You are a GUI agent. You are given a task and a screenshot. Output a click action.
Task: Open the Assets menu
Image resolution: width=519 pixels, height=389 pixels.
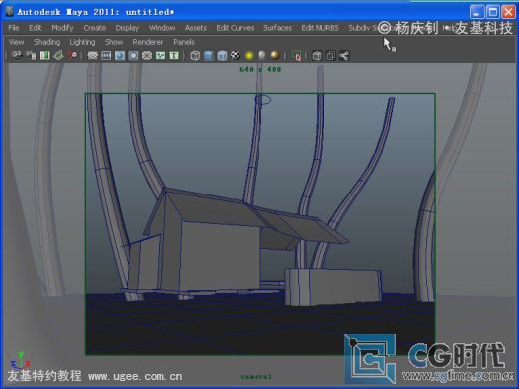[196, 28]
